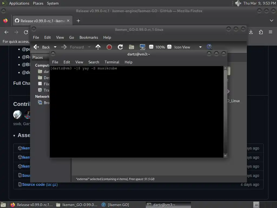This screenshot has width=277, height=208.
Task: Expand the Forward history dropdown arrow
Action: 89,47
